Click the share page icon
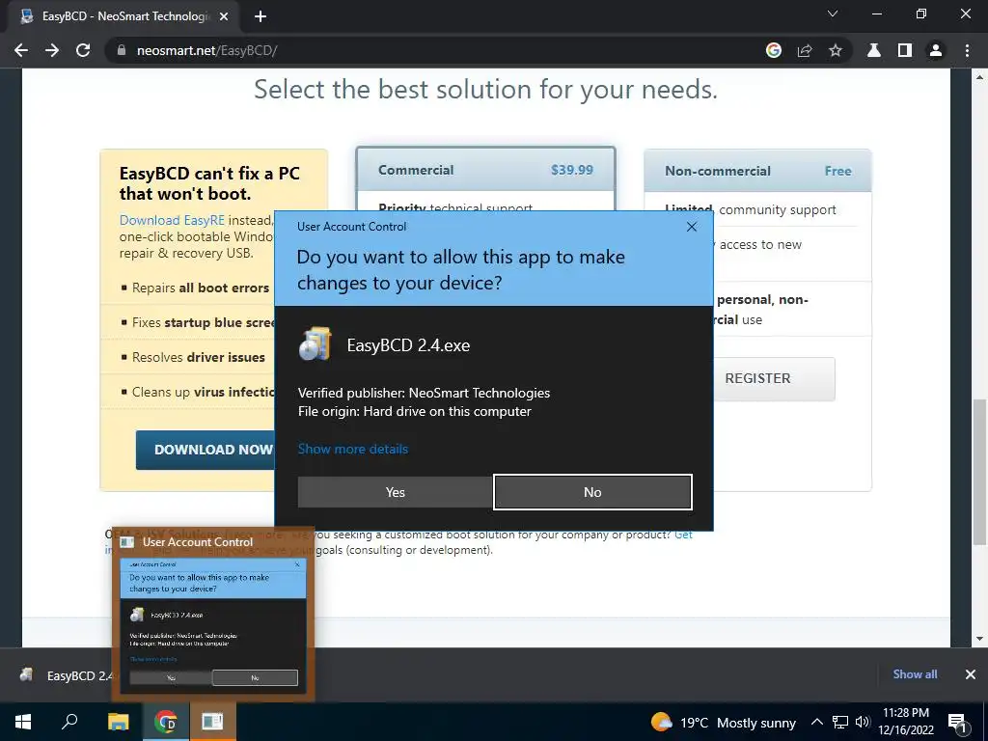 click(805, 50)
